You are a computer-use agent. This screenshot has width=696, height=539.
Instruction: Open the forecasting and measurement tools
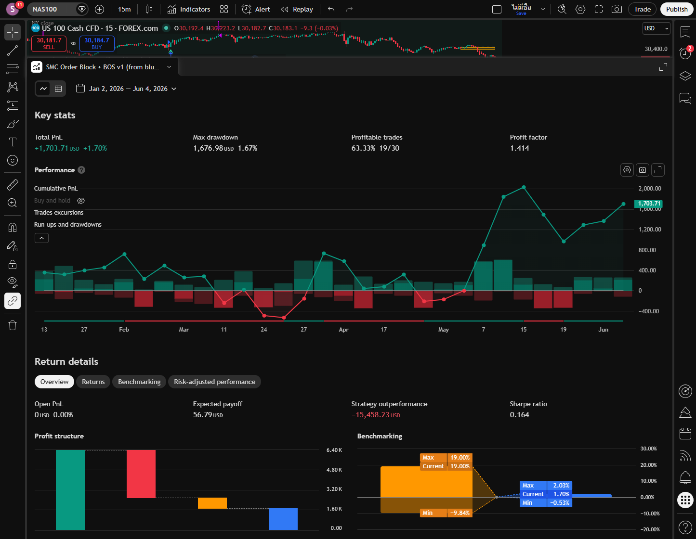tap(13, 105)
